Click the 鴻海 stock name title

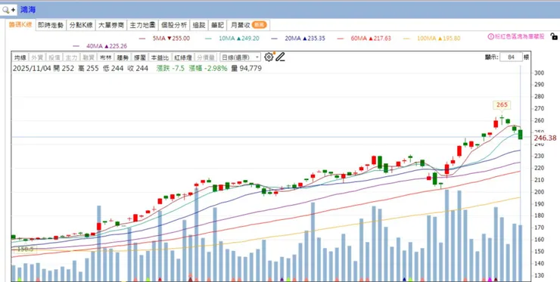coord(28,10)
